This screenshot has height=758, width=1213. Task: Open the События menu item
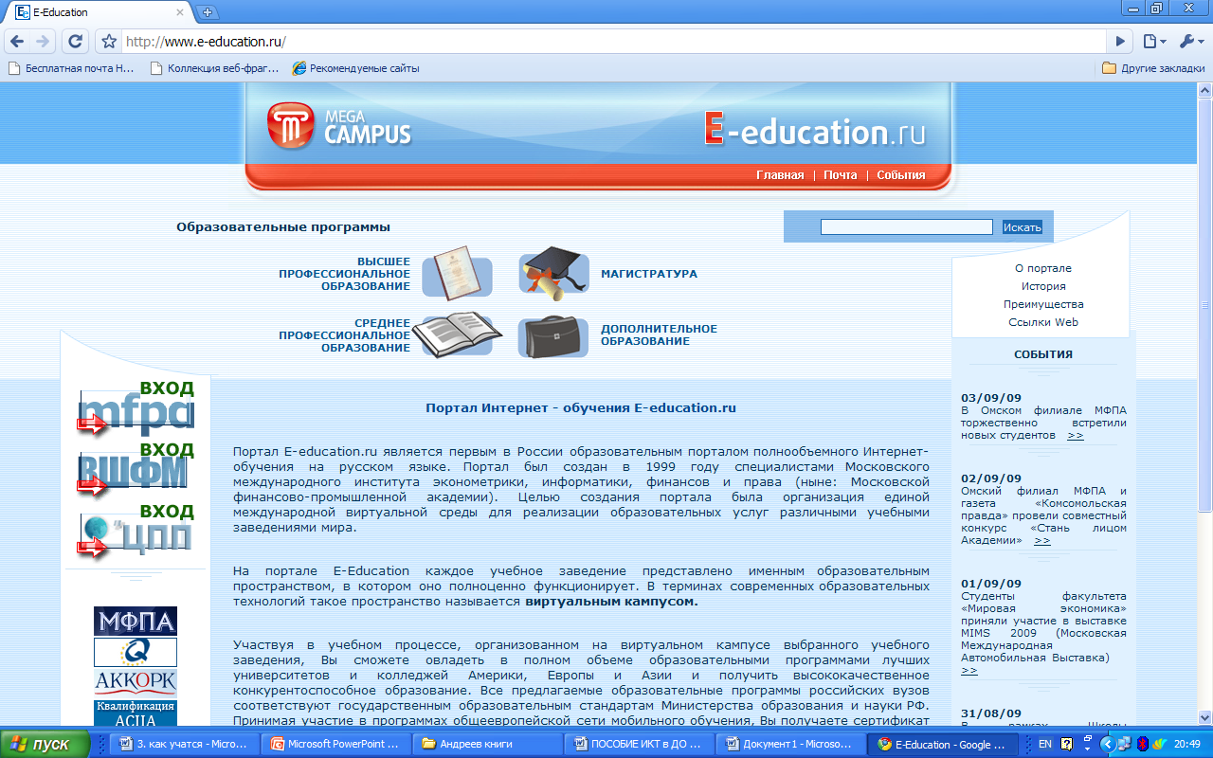pyautogui.click(x=901, y=175)
